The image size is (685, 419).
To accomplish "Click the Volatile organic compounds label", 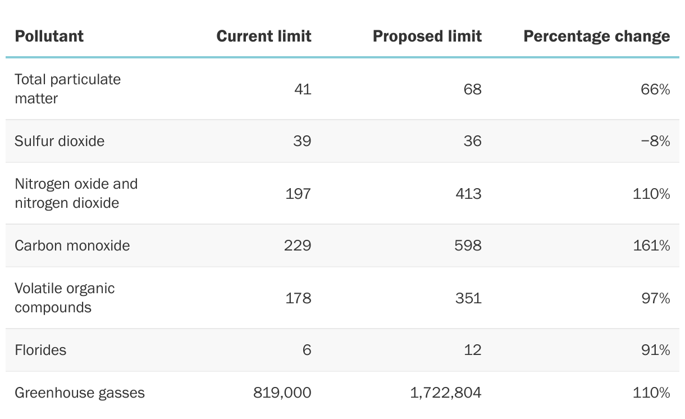I will pos(64,298).
